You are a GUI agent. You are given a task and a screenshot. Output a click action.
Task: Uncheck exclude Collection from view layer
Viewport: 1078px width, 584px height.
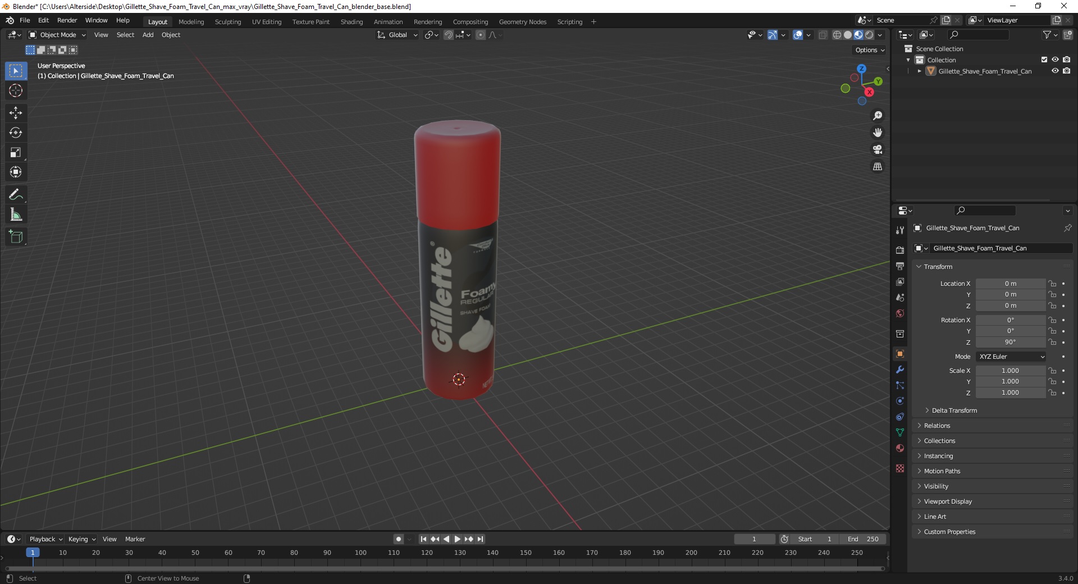[1044, 60]
